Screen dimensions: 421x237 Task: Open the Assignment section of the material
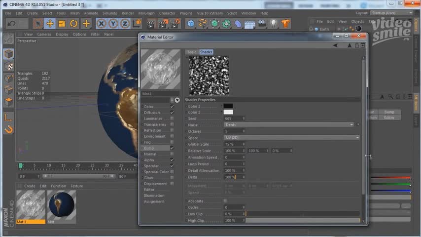coord(154,201)
